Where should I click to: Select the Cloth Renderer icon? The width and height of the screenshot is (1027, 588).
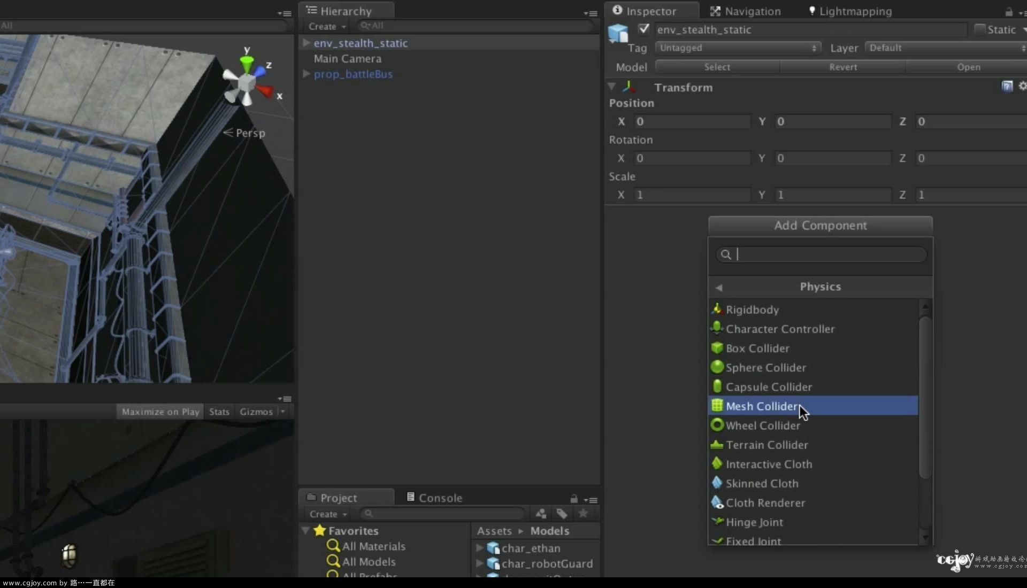[717, 502]
